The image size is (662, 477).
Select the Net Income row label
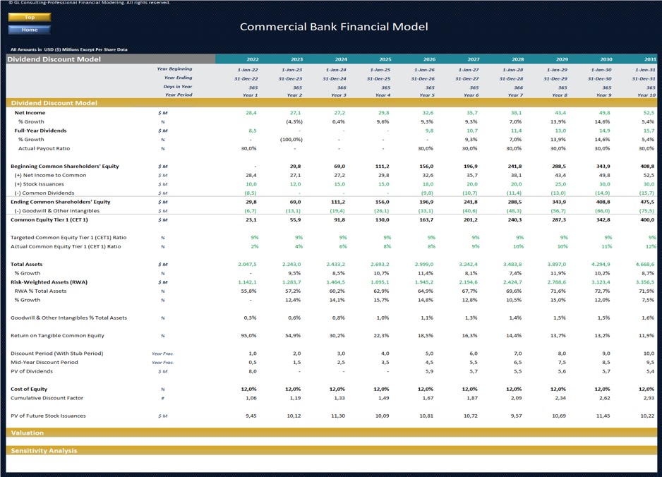pos(30,111)
